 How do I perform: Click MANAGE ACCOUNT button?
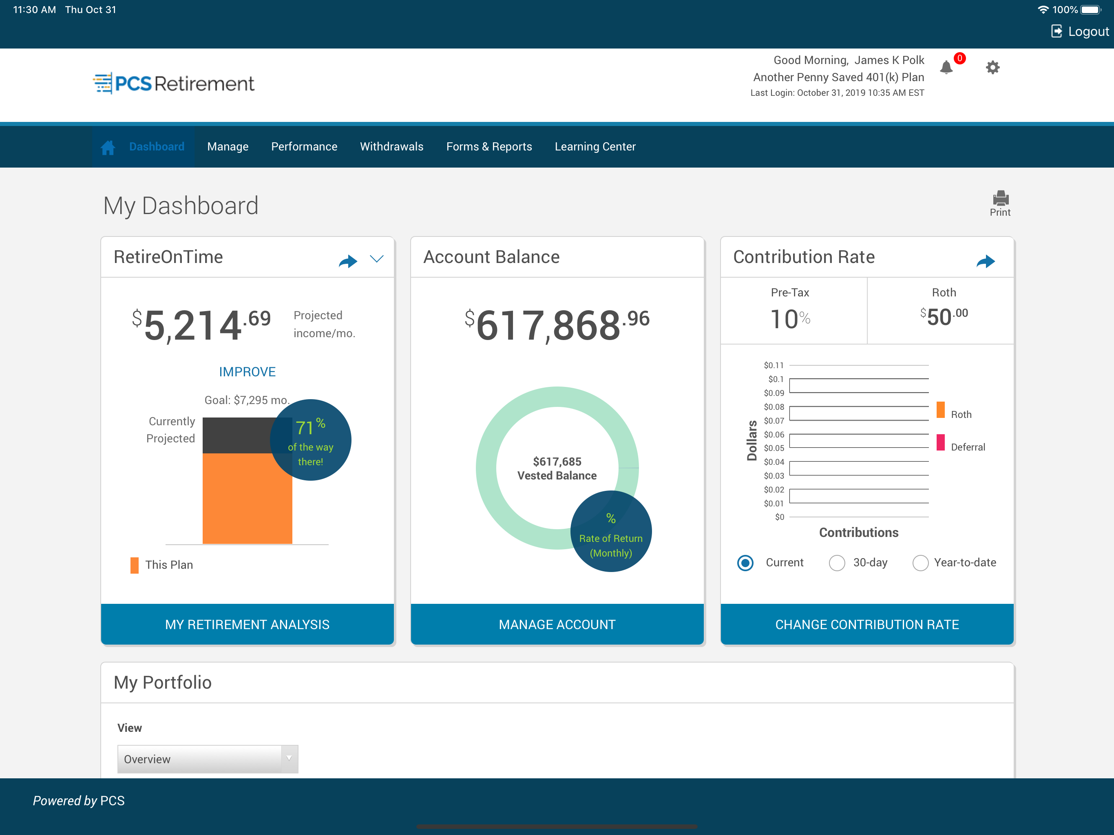tap(557, 624)
